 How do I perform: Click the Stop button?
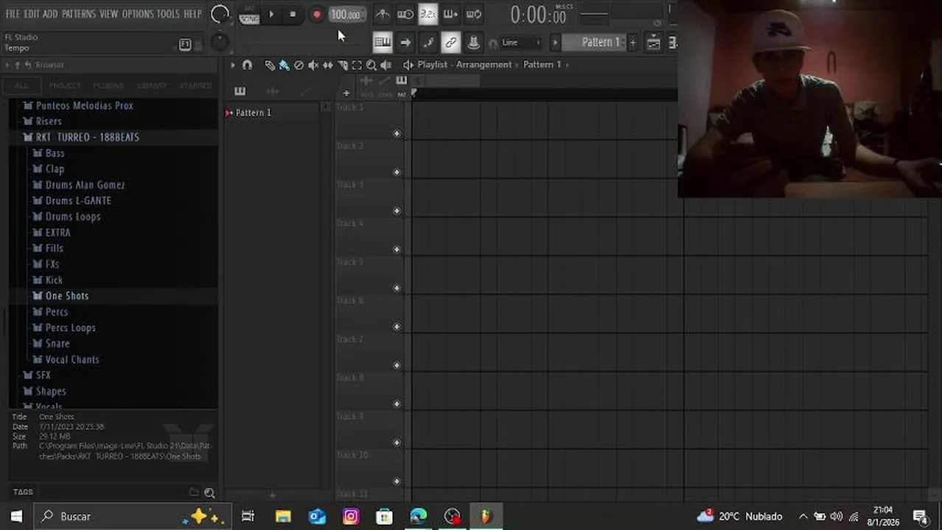click(293, 14)
